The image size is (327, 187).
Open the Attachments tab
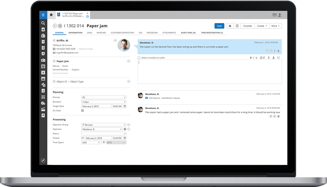169,33
